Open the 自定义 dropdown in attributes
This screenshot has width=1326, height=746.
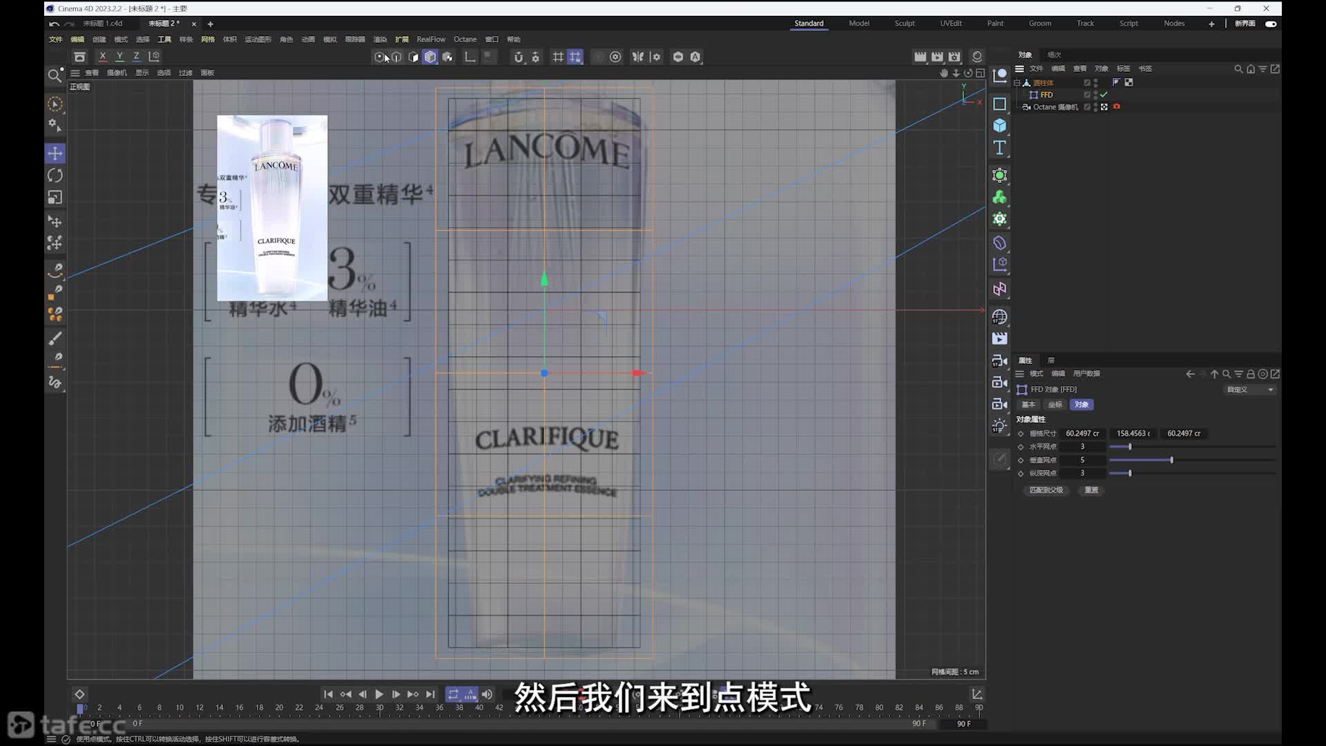coord(1250,390)
